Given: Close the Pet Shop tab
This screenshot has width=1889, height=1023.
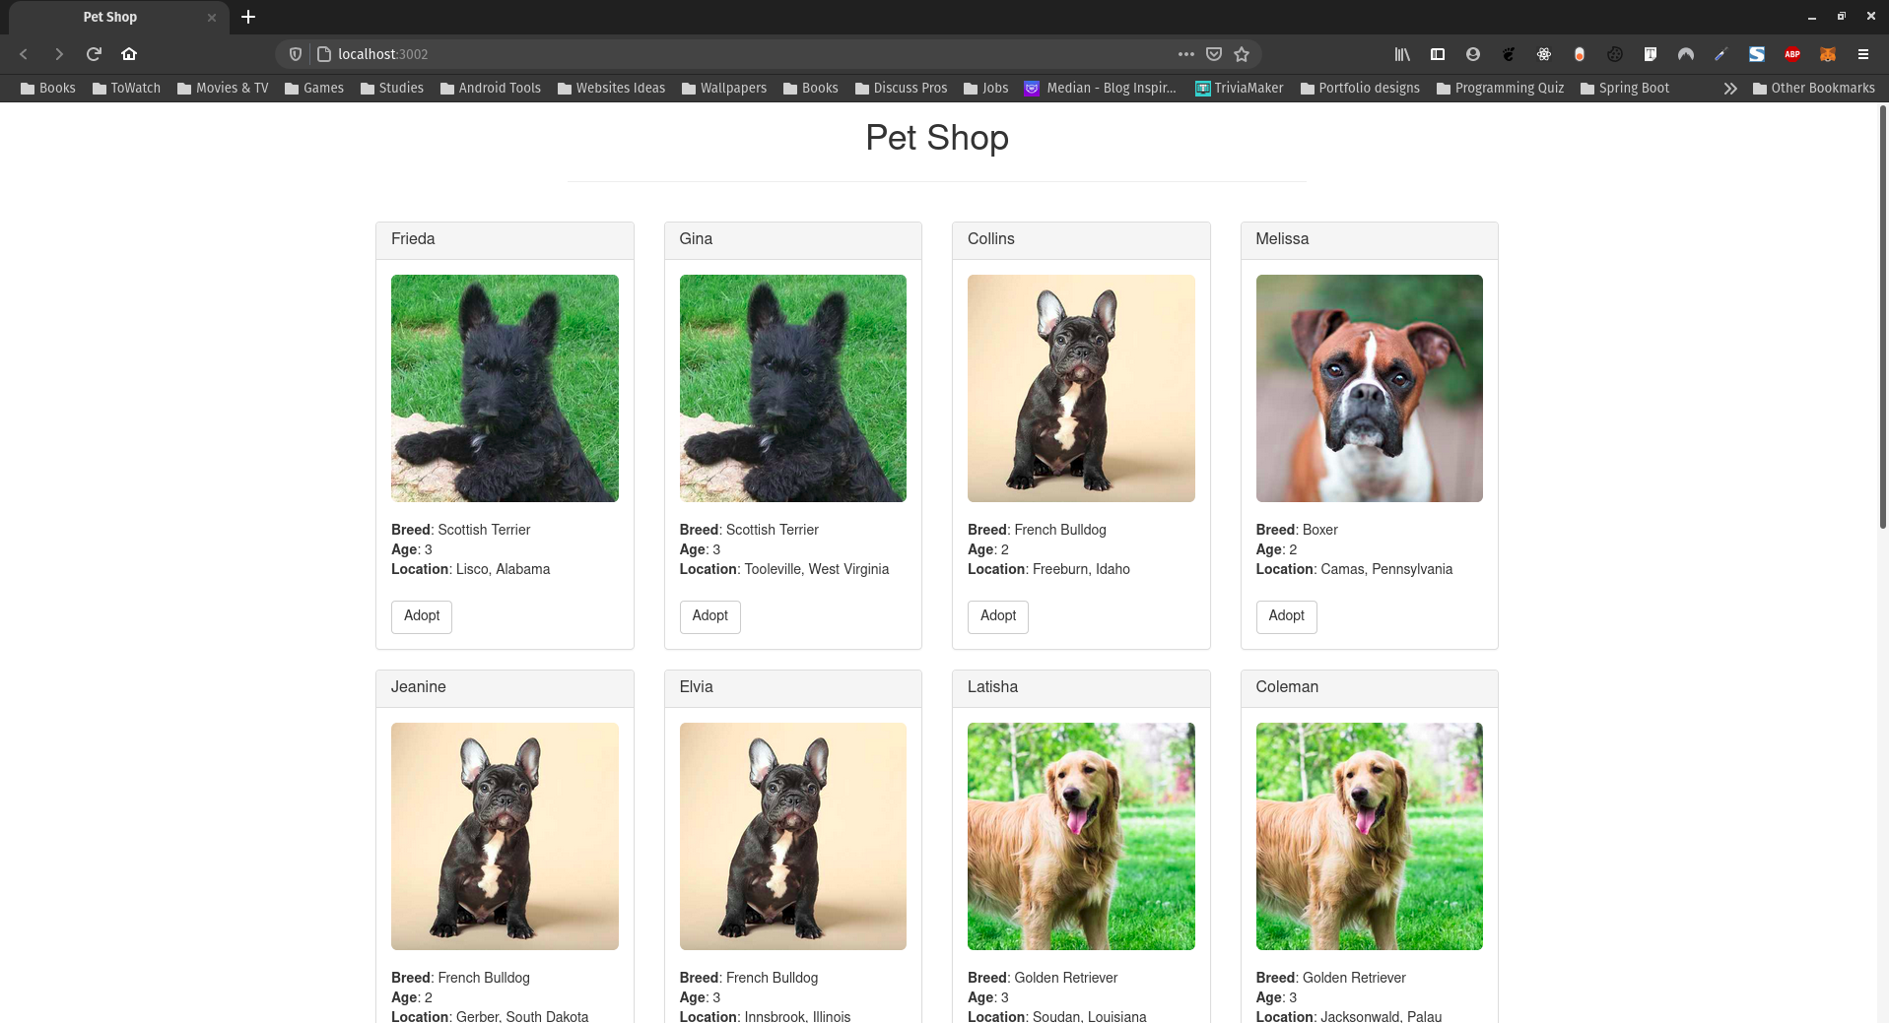Looking at the screenshot, I should (211, 18).
